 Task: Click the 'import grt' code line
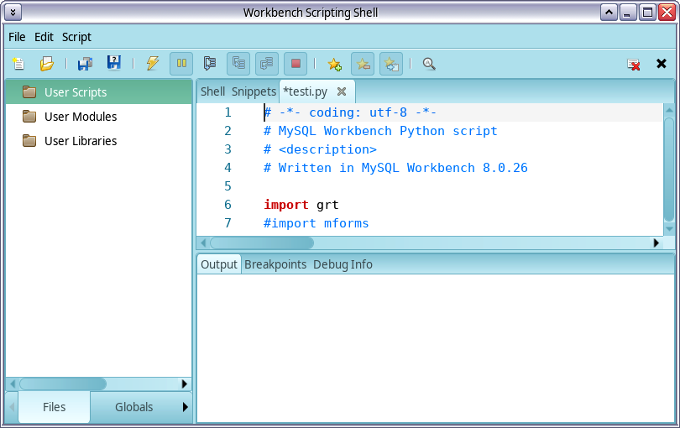pos(301,205)
